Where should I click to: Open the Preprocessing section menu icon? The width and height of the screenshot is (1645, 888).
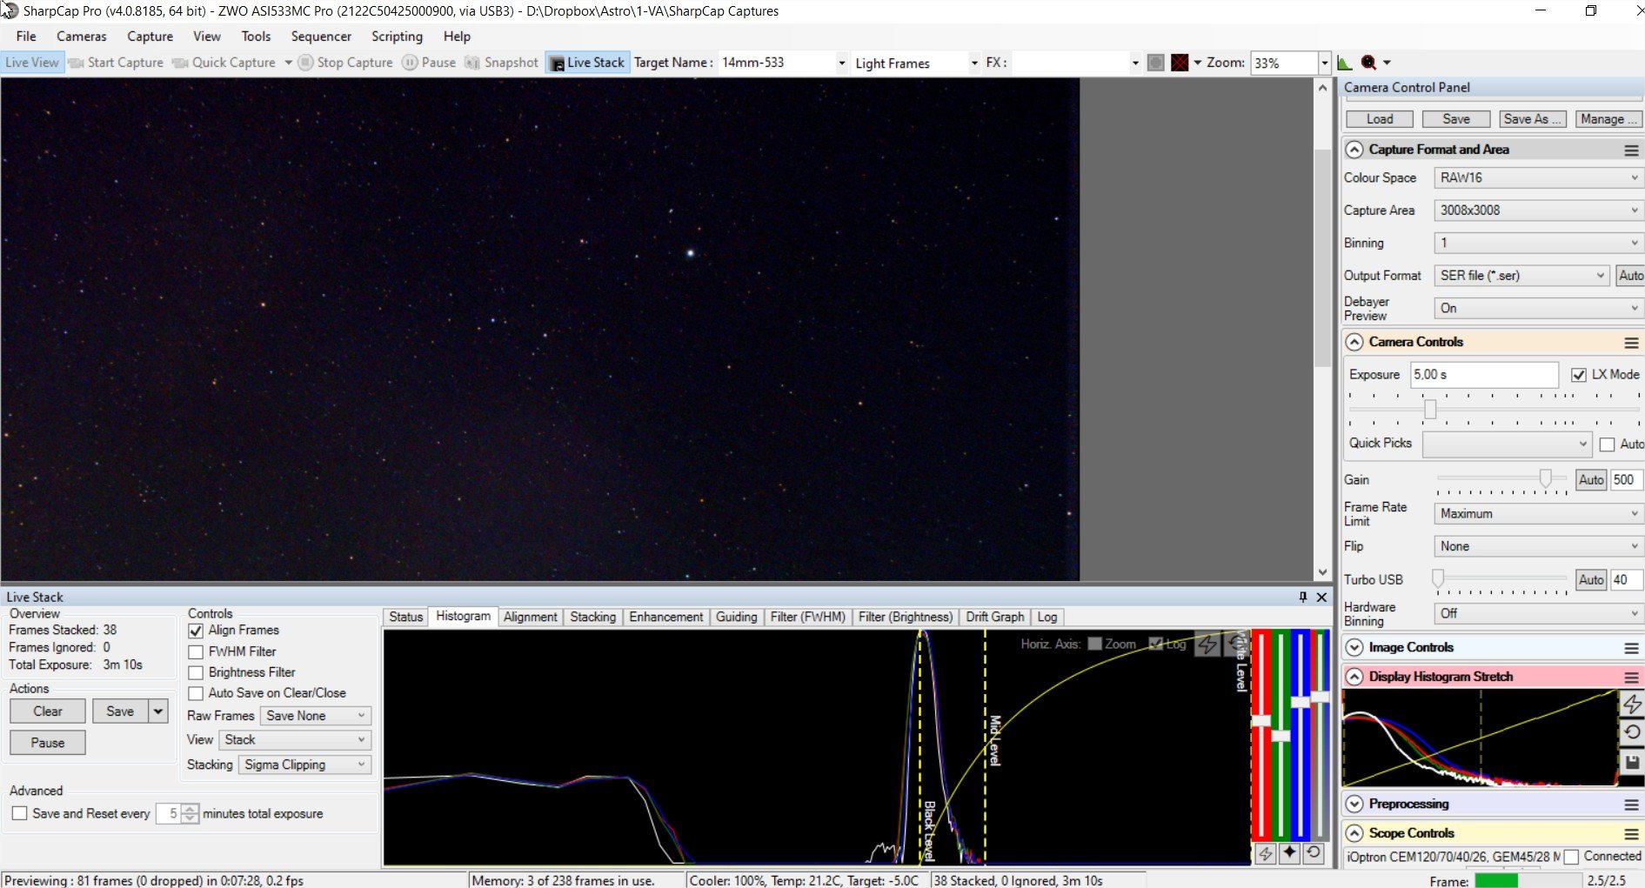pos(1631,805)
